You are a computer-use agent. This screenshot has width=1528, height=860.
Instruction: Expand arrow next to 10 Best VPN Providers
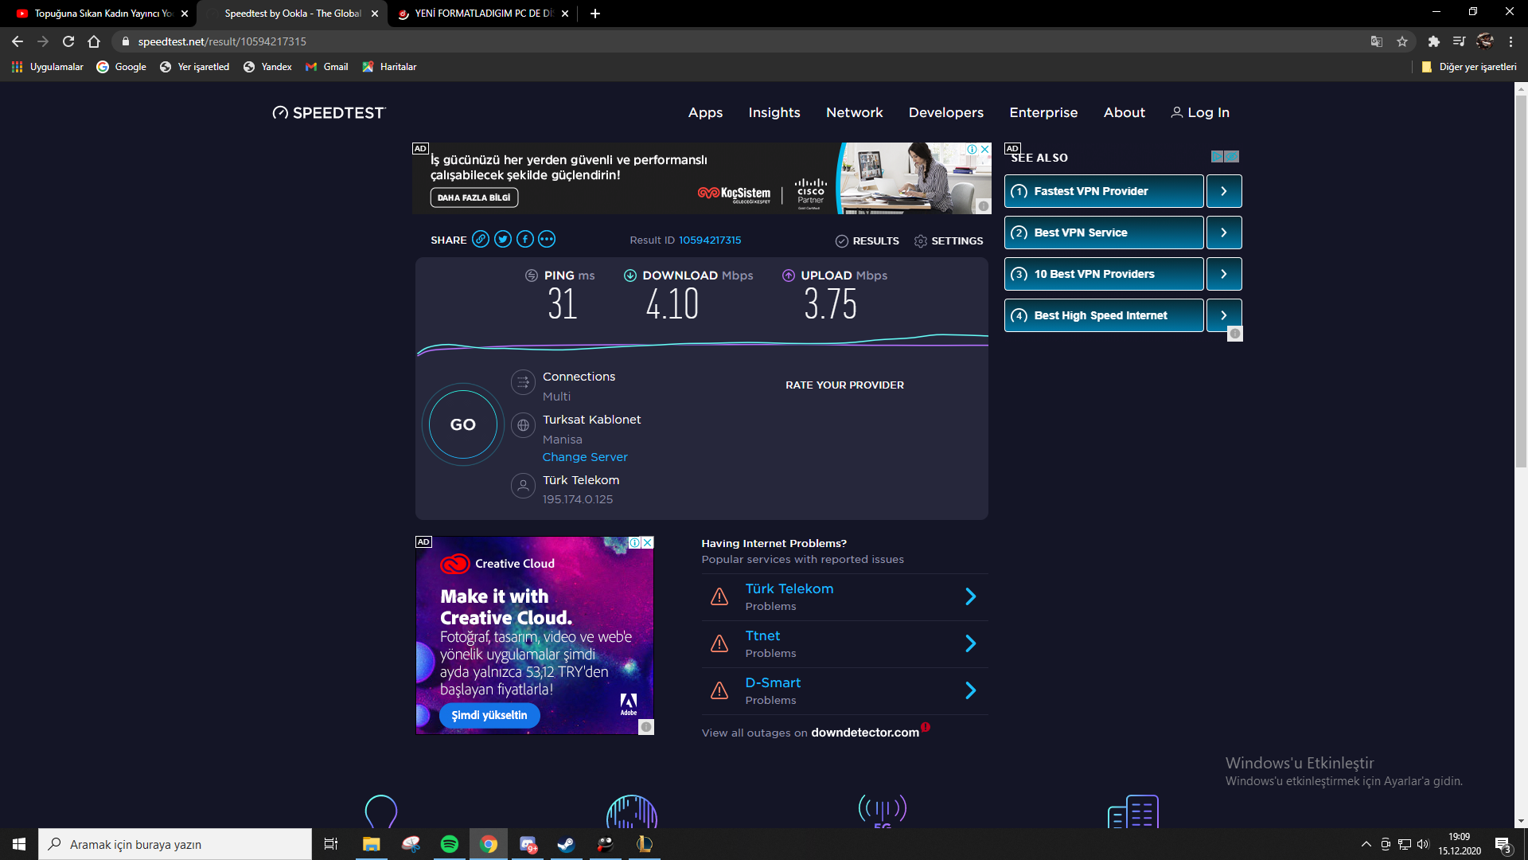coord(1224,274)
